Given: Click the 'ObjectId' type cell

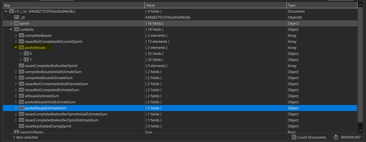Looking at the screenshot, I should tap(295, 17).
